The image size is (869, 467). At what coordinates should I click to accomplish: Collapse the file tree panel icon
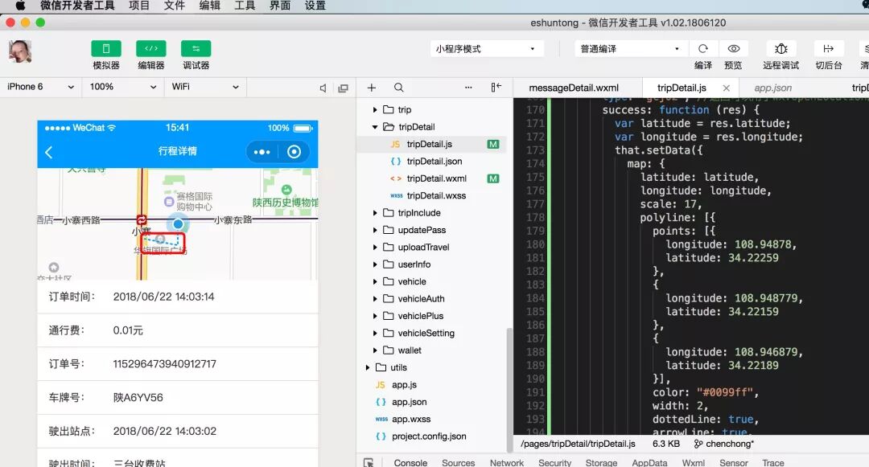pyautogui.click(x=496, y=88)
